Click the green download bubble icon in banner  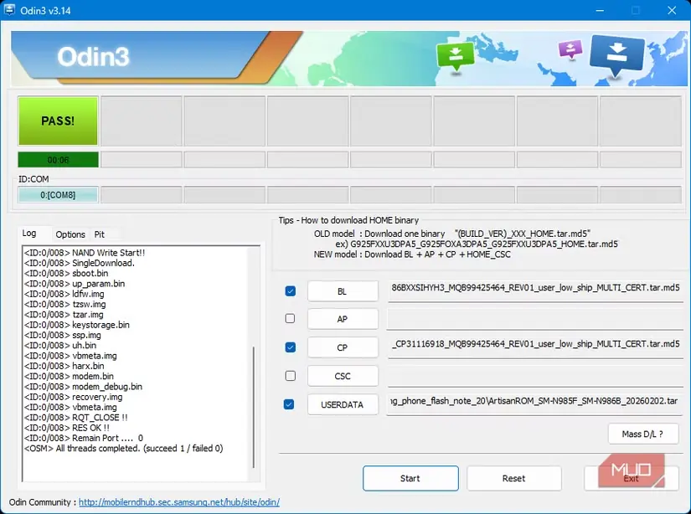[x=455, y=57]
